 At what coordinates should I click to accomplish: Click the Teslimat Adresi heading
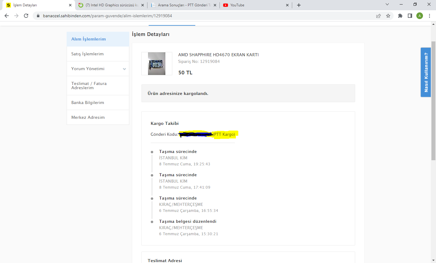[165, 261]
